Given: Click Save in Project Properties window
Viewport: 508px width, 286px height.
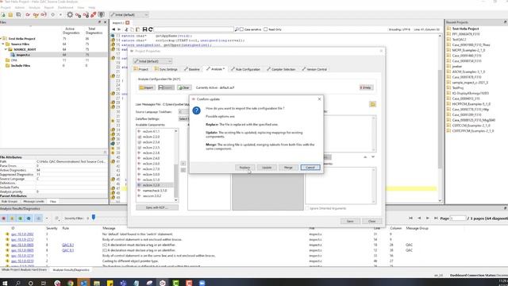Looking at the screenshot, I should coord(350,221).
